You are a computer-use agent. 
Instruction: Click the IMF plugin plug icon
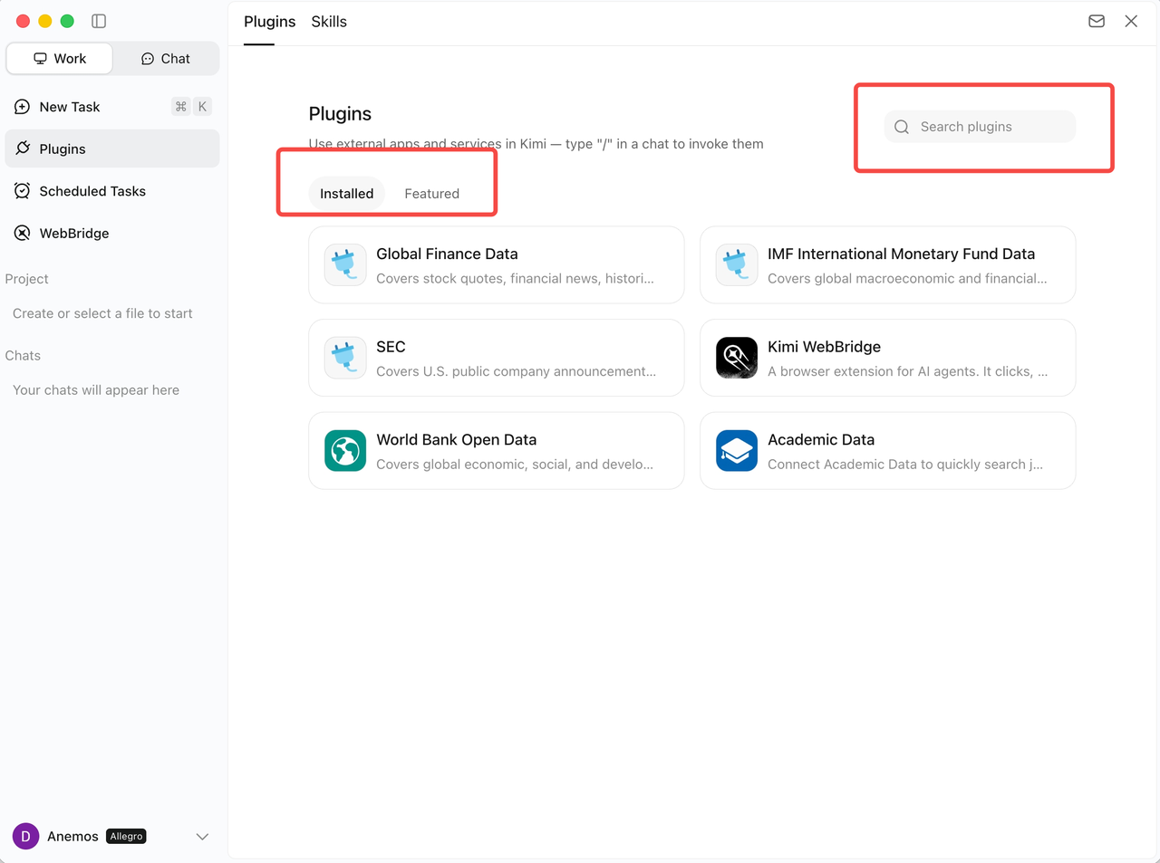click(x=737, y=264)
